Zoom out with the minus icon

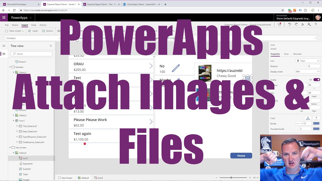216,178
